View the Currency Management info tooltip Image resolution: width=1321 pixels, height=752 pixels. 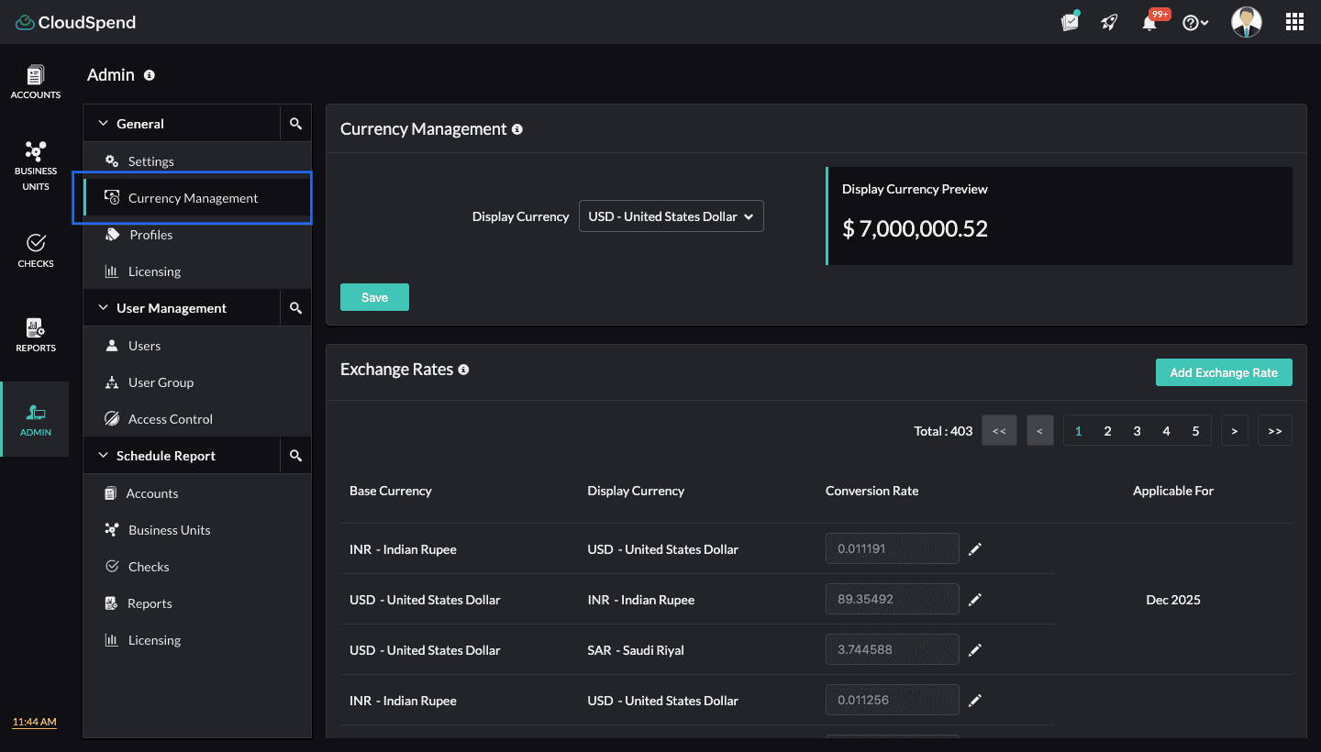click(516, 129)
